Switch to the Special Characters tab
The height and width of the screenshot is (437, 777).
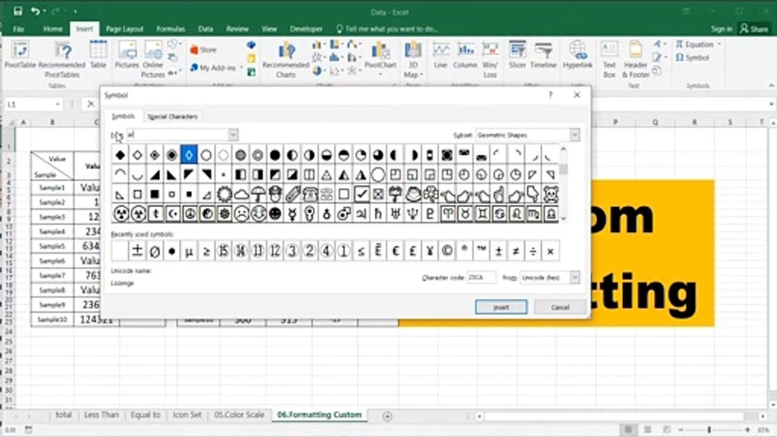tap(172, 117)
